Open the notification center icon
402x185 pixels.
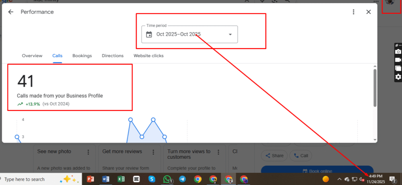(x=392, y=179)
